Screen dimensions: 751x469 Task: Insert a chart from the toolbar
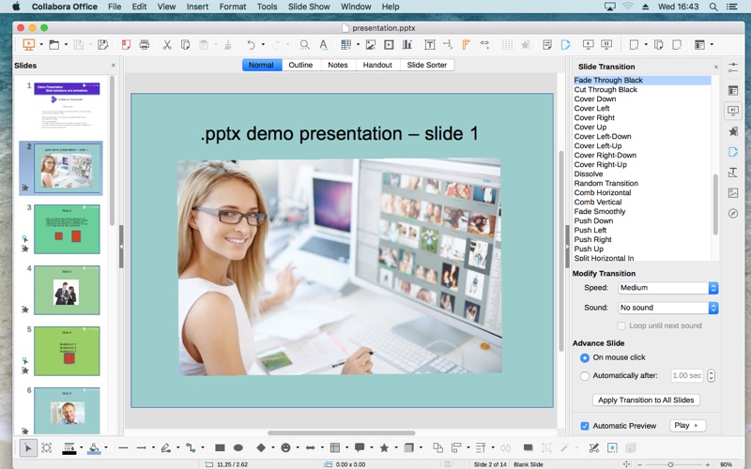tap(407, 44)
